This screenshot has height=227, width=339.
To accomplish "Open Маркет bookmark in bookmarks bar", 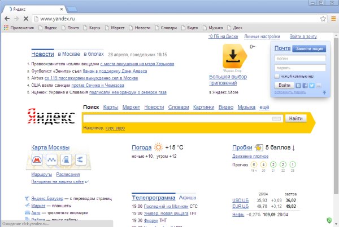I will coord(115,28).
